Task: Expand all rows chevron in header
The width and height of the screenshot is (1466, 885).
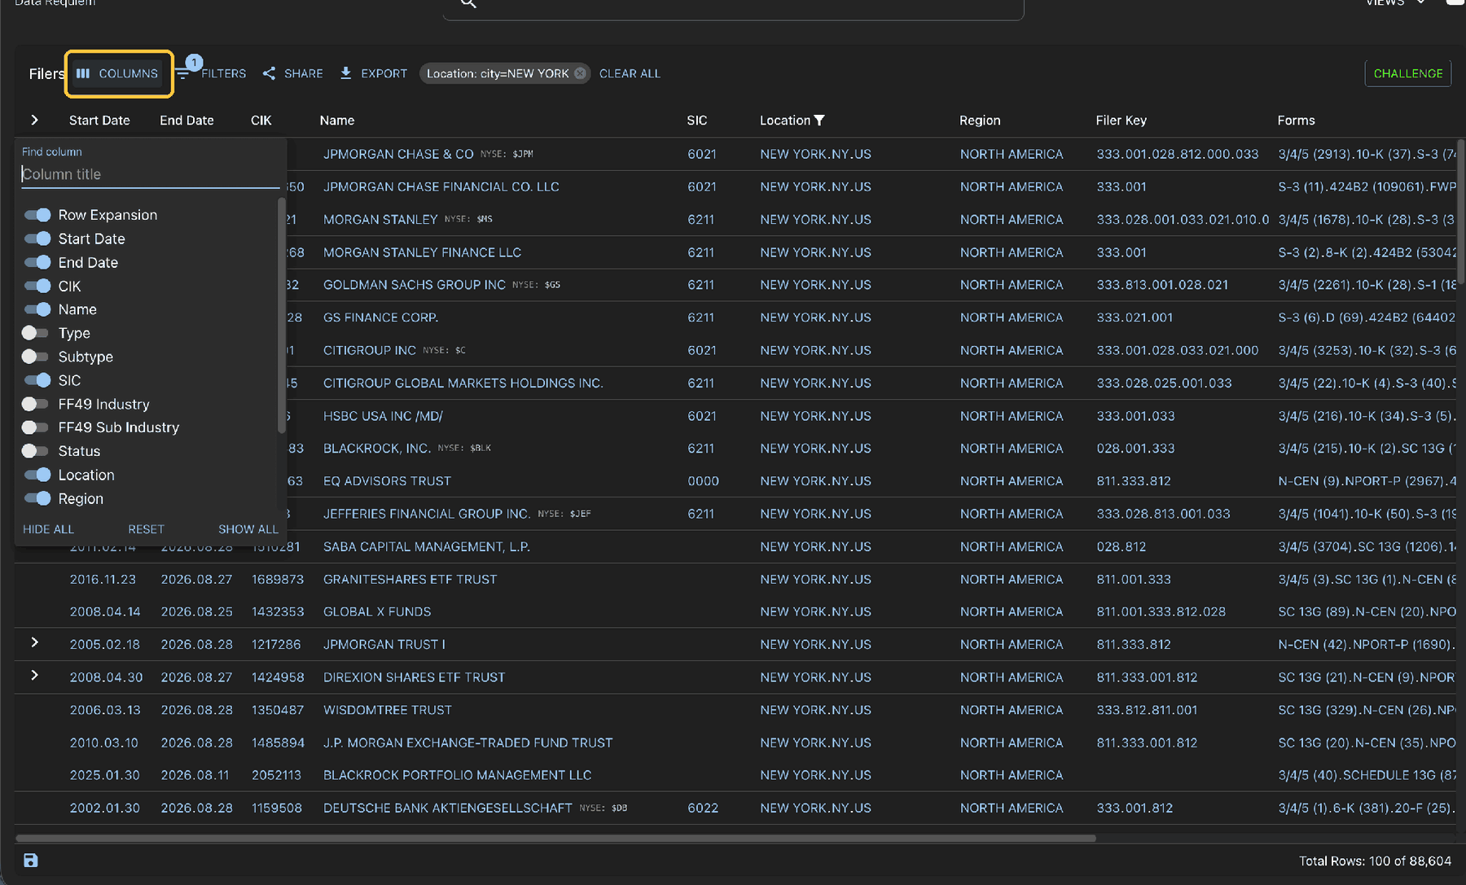Action: pyautogui.click(x=34, y=120)
